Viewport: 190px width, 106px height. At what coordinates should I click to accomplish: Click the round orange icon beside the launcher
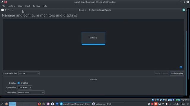(7, 104)
